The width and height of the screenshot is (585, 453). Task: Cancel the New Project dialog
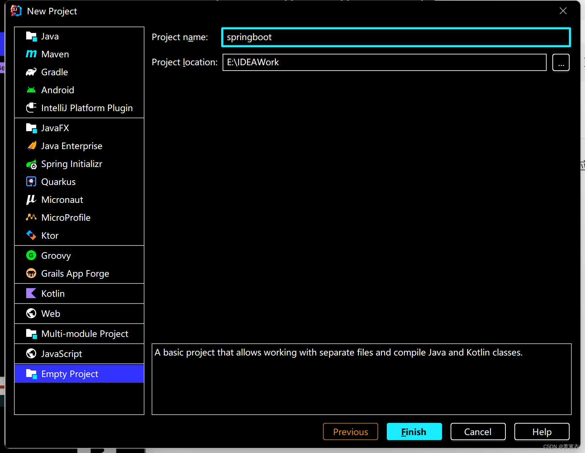pos(478,431)
